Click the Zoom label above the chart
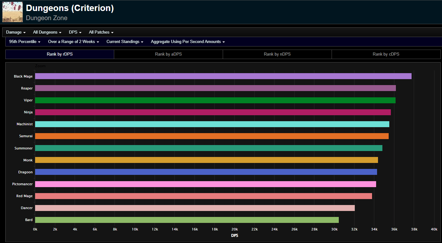 tap(40, 66)
